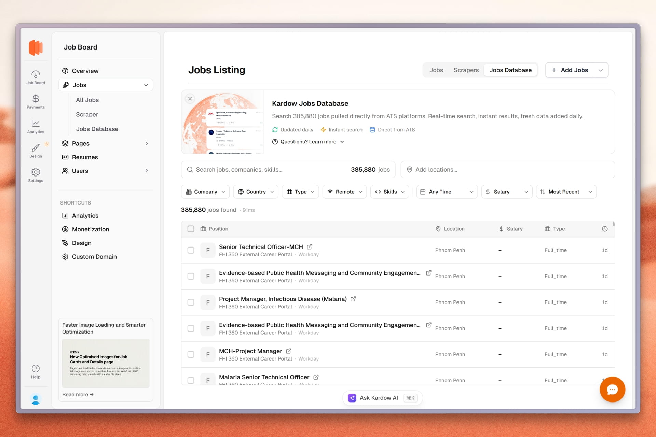Viewport: 656px width, 437px height.
Task: Check the MCH-Project Manager job row
Action: pos(191,354)
